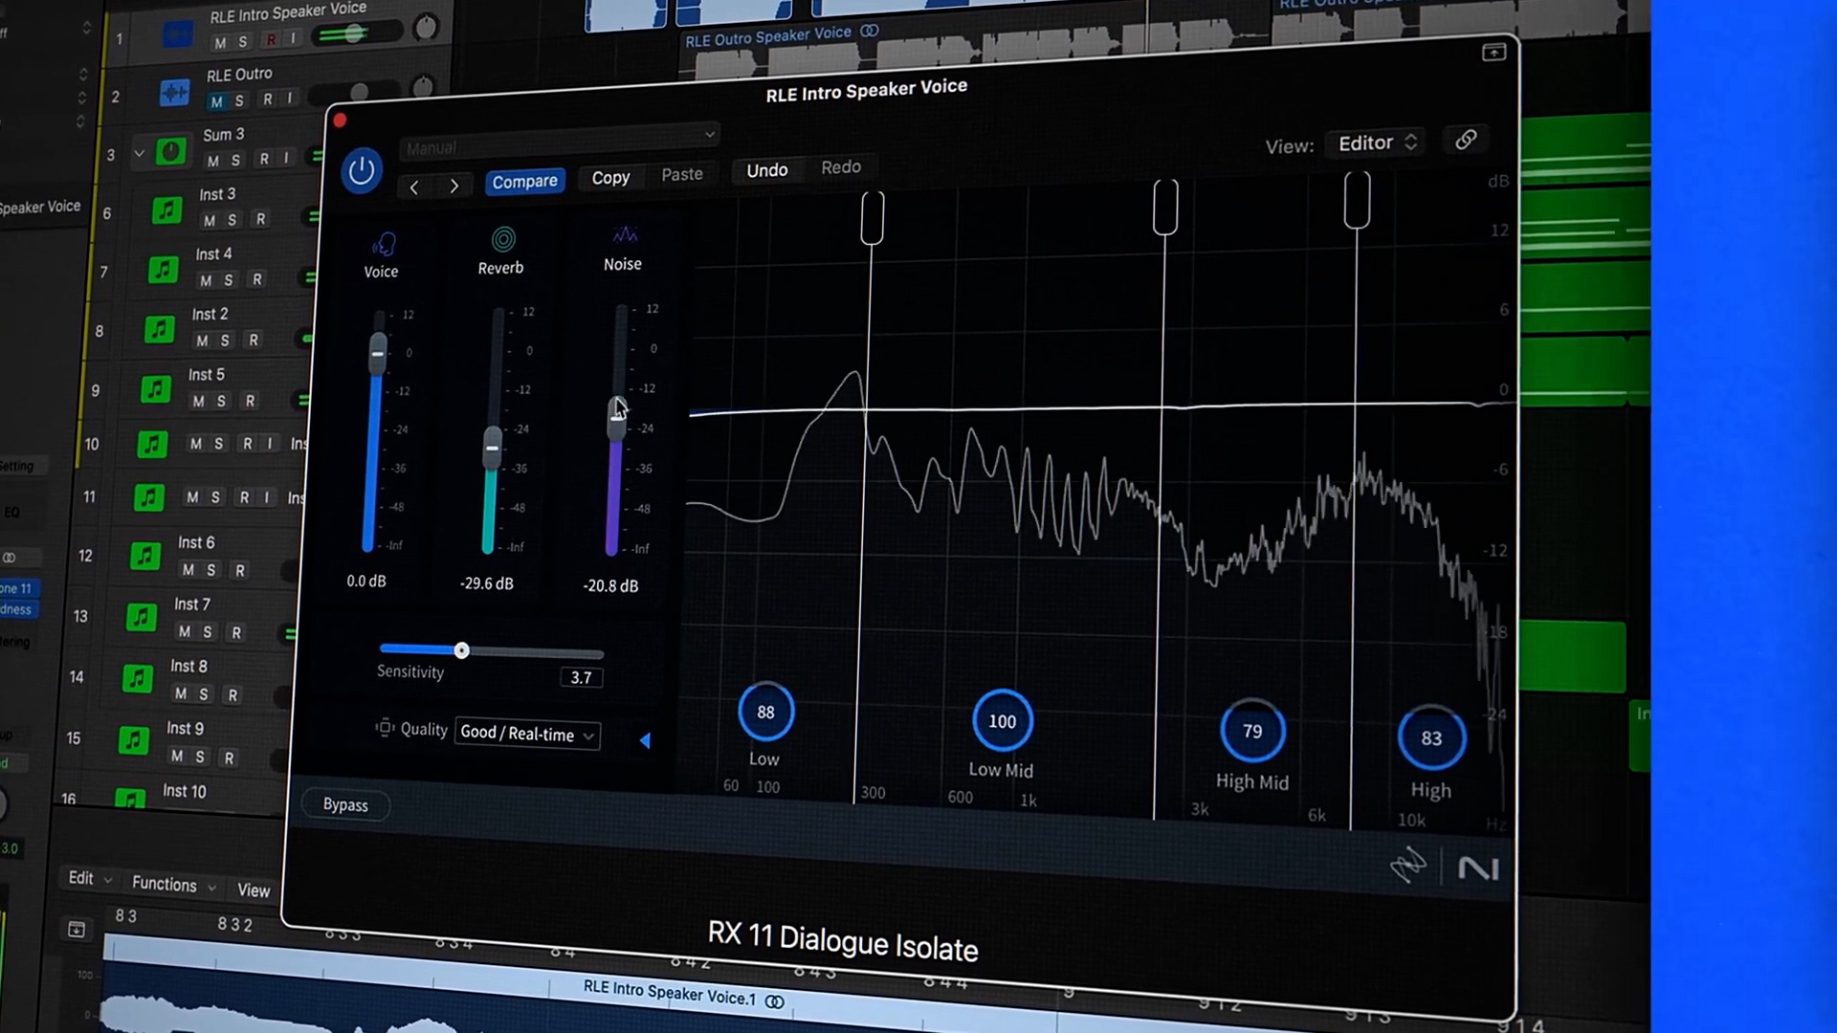
Task: Click the left arrow navigation icon
Action: click(415, 187)
